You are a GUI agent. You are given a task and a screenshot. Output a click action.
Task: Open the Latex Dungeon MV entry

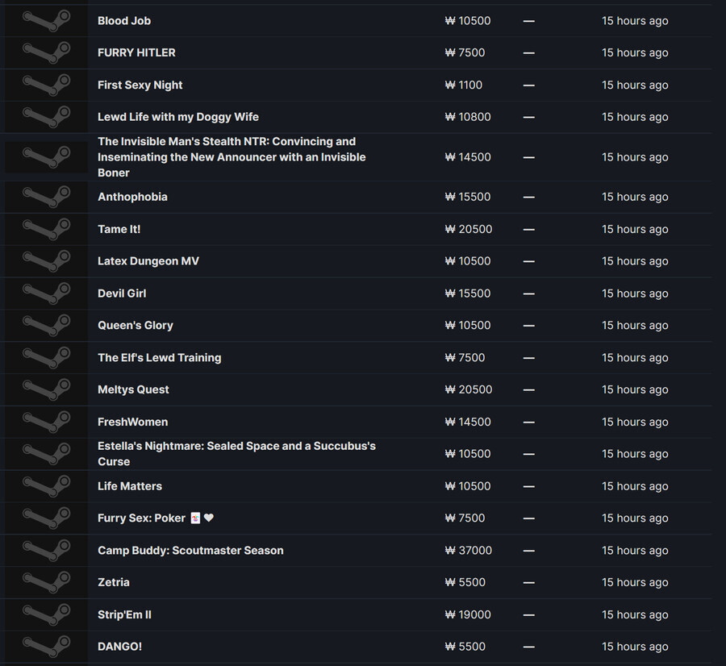pyautogui.click(x=148, y=261)
